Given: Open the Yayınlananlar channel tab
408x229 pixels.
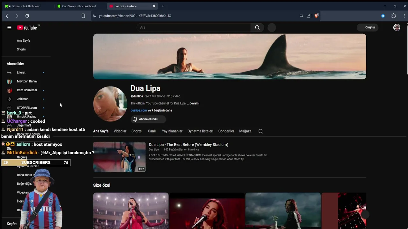Looking at the screenshot, I should point(172,131).
